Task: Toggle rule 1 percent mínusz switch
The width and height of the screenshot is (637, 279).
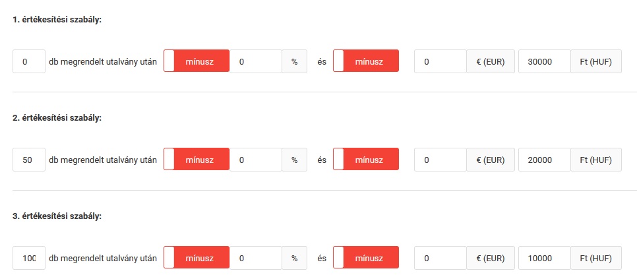Action: point(196,61)
